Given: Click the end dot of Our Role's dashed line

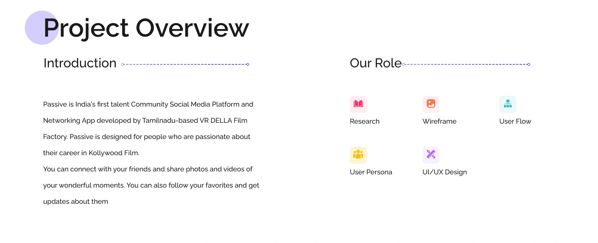Looking at the screenshot, I should pyautogui.click(x=529, y=64).
